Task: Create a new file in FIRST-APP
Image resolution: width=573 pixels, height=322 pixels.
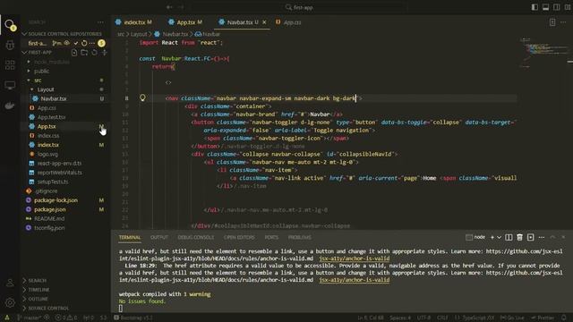Action: tap(74, 53)
